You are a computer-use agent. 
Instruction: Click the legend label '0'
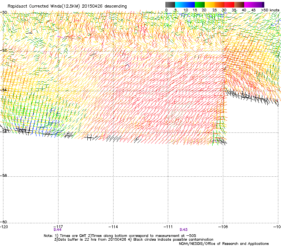tap(166, 10)
